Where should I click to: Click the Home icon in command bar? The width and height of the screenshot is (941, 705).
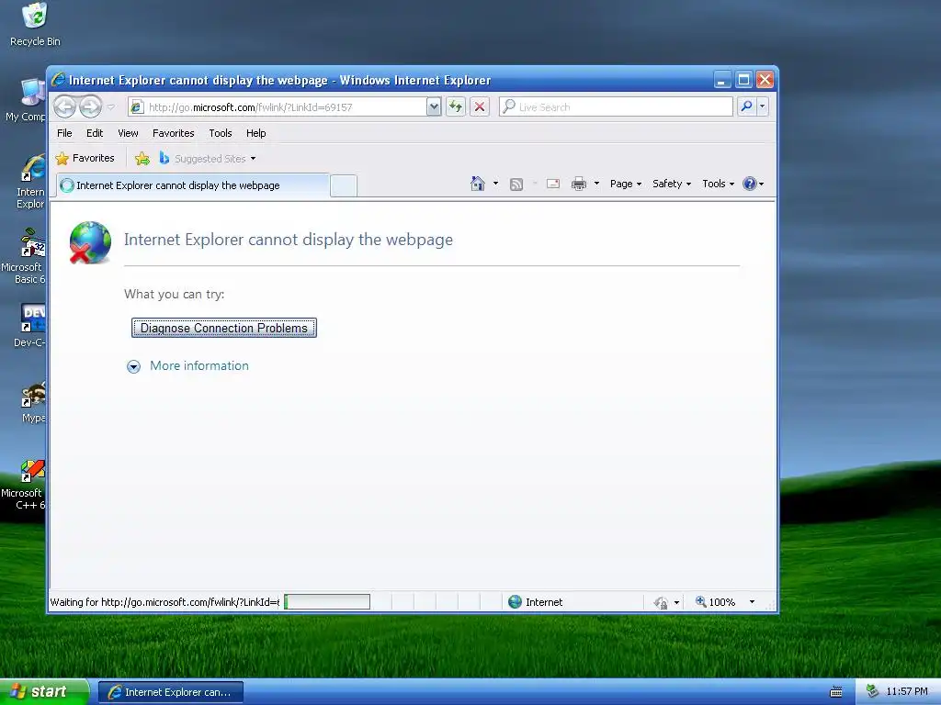click(478, 184)
